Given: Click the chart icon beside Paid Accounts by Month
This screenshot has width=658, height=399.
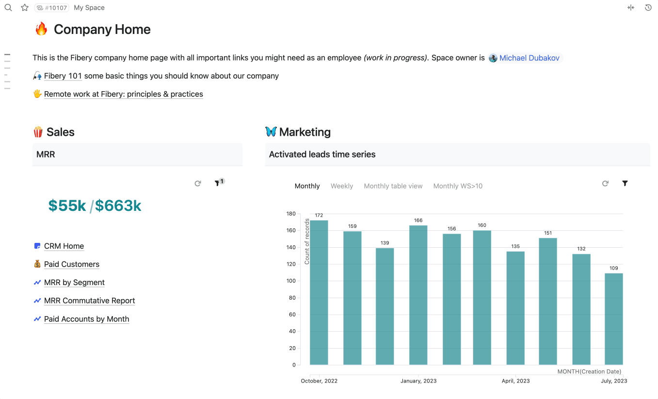Looking at the screenshot, I should (37, 319).
